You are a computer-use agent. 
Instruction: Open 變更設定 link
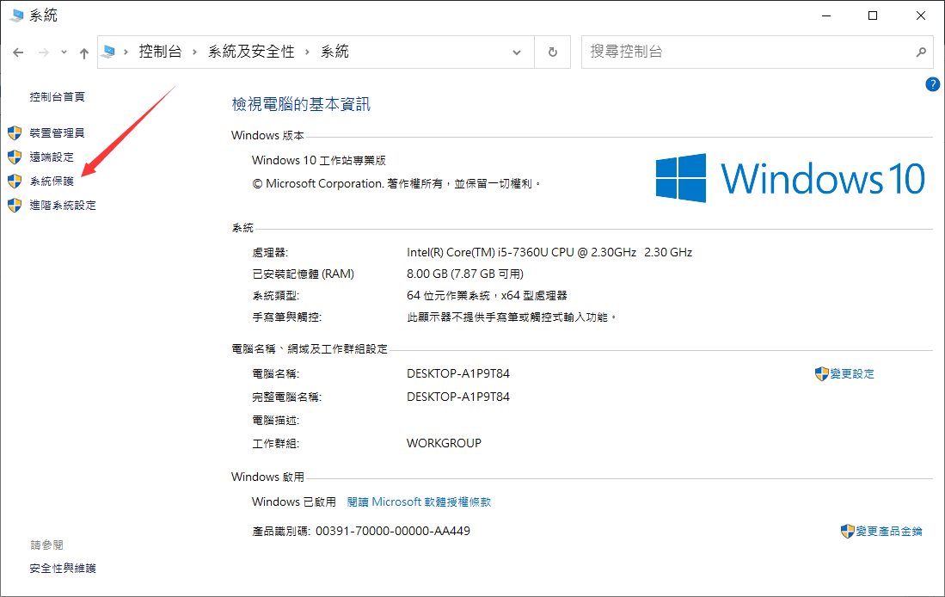pos(852,374)
